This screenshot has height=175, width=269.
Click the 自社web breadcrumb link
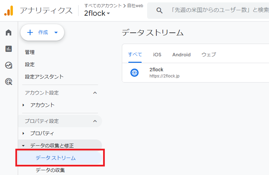(x=135, y=6)
